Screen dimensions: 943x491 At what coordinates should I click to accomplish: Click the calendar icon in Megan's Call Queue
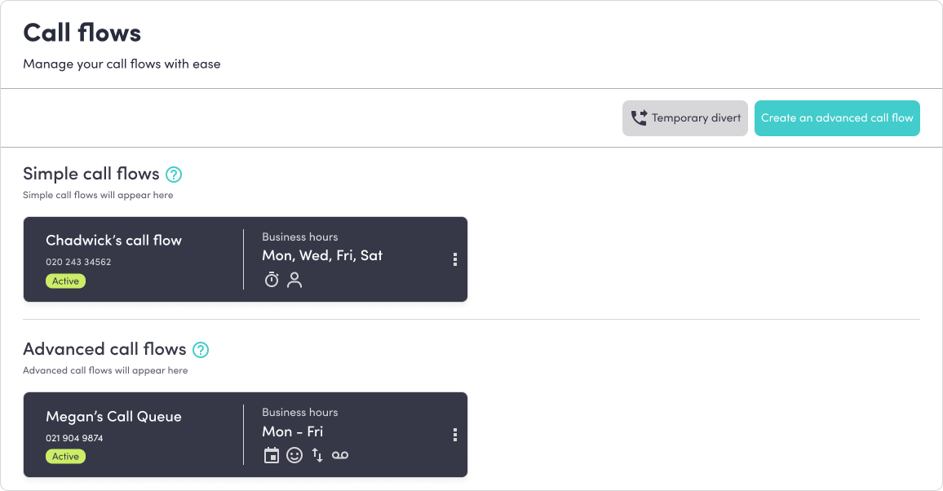[272, 455]
